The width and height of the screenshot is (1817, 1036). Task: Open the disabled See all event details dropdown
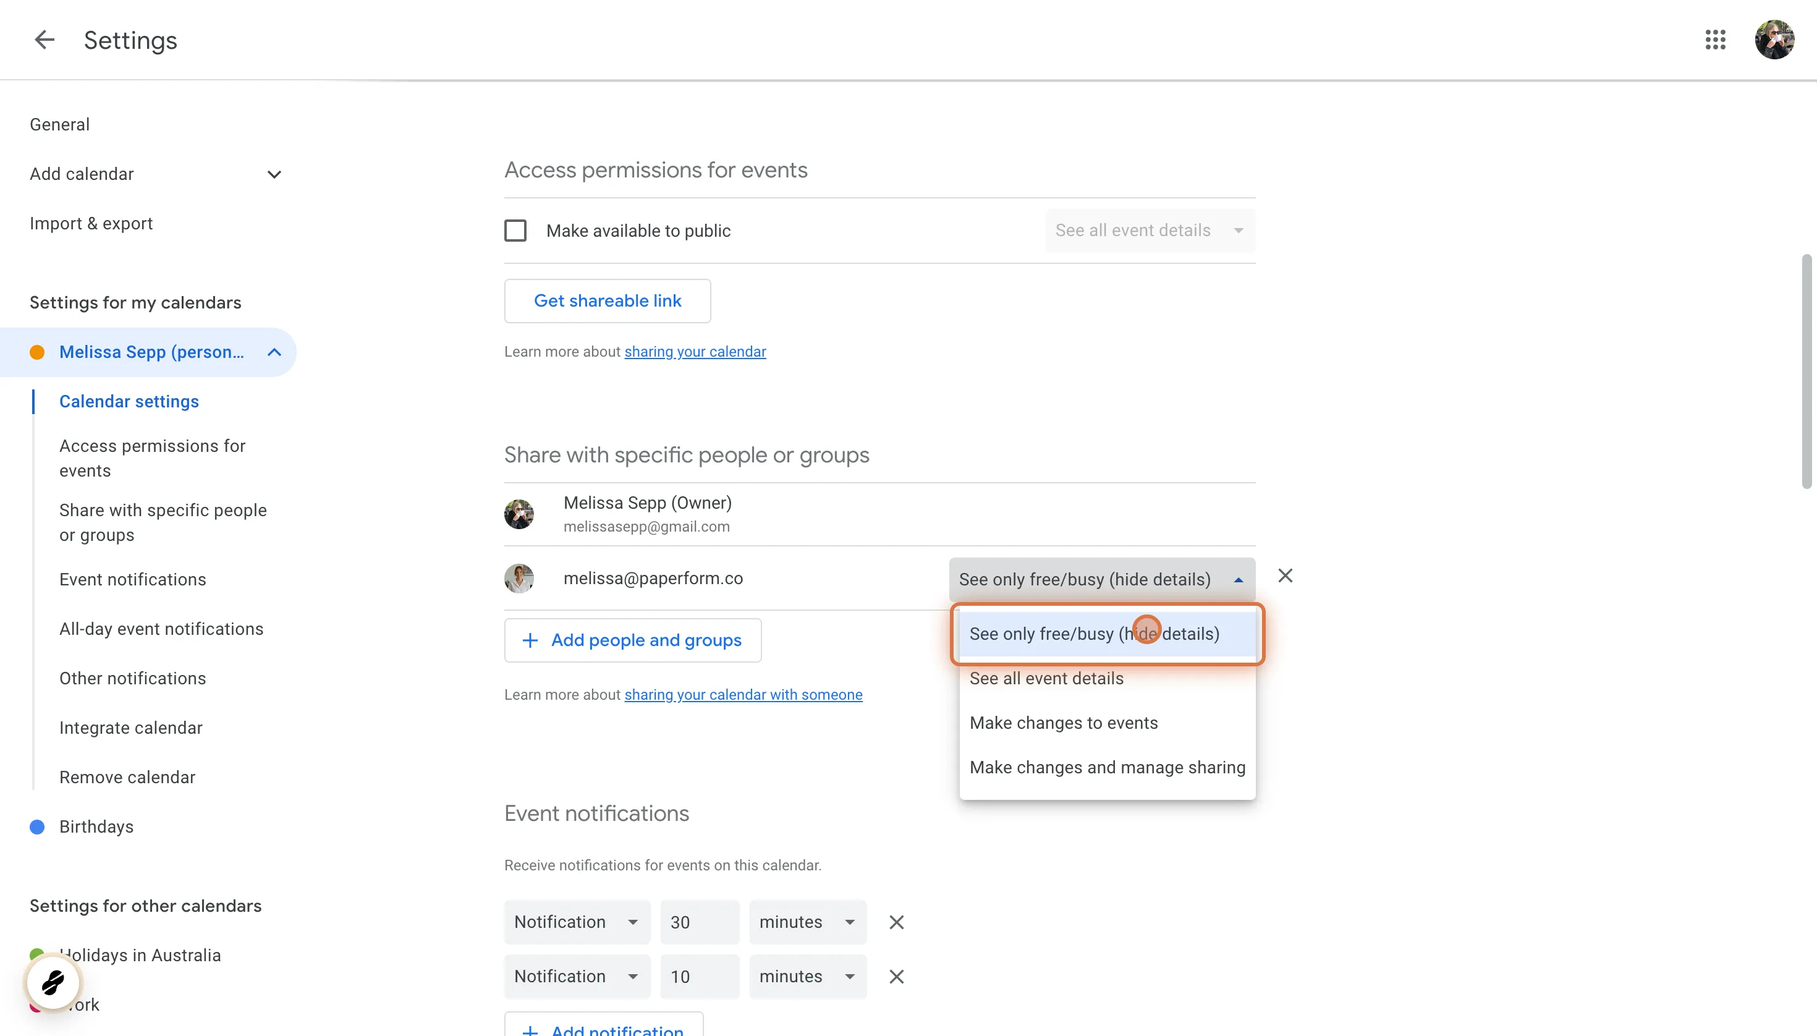(x=1150, y=231)
